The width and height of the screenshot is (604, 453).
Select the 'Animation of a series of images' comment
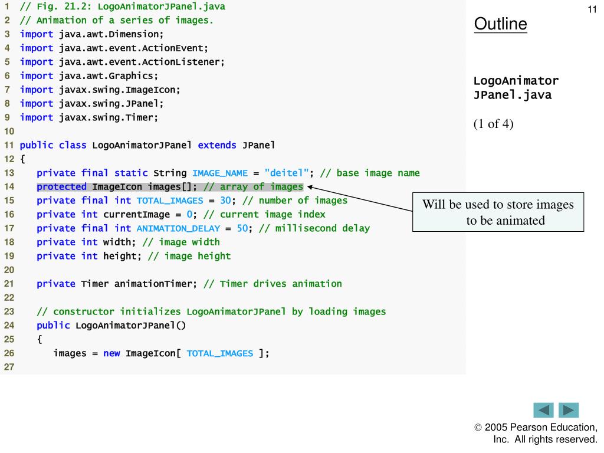pyautogui.click(x=116, y=20)
